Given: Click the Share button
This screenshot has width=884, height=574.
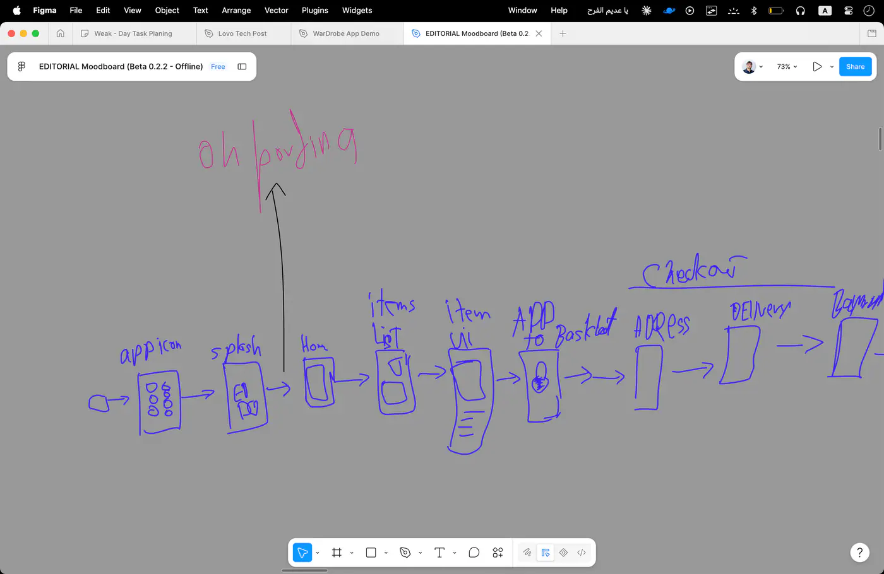Looking at the screenshot, I should (x=856, y=66).
